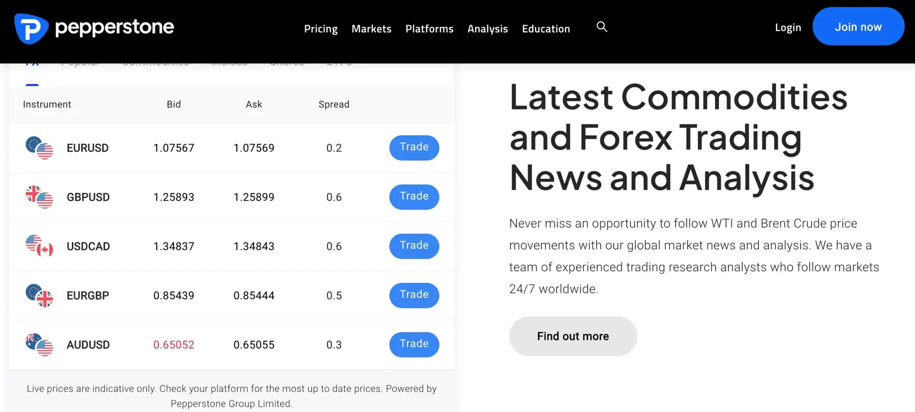Image resolution: width=915 pixels, height=412 pixels.
Task: Click the EURUSD flag pair icon
Action: (x=39, y=148)
